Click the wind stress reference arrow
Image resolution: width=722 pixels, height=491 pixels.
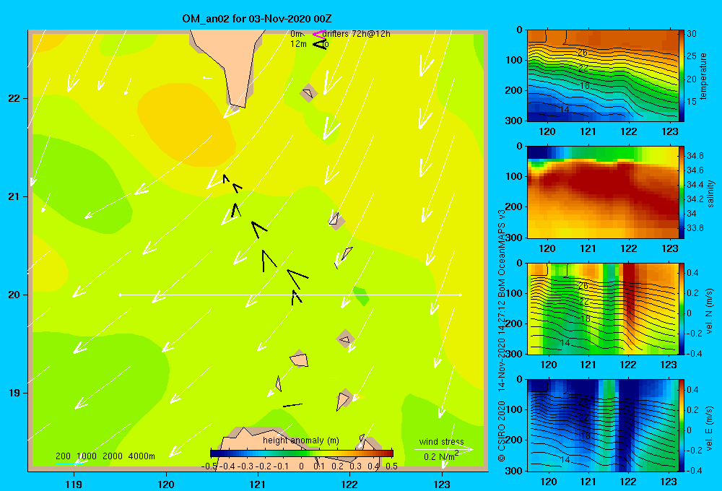(443, 449)
